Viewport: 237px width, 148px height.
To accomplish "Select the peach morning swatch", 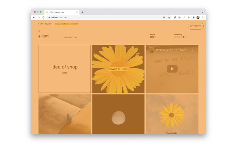I will click(179, 37).
